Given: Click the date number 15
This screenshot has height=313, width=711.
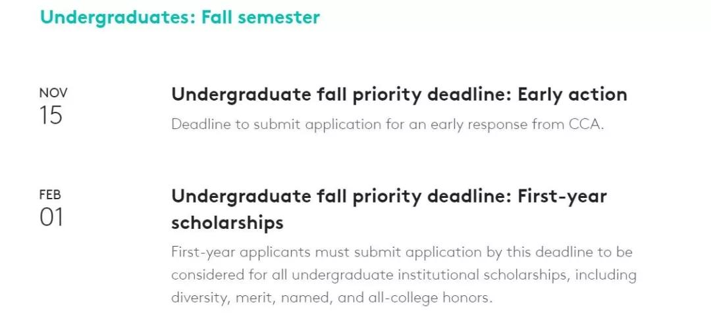Looking at the screenshot, I should (x=50, y=115).
